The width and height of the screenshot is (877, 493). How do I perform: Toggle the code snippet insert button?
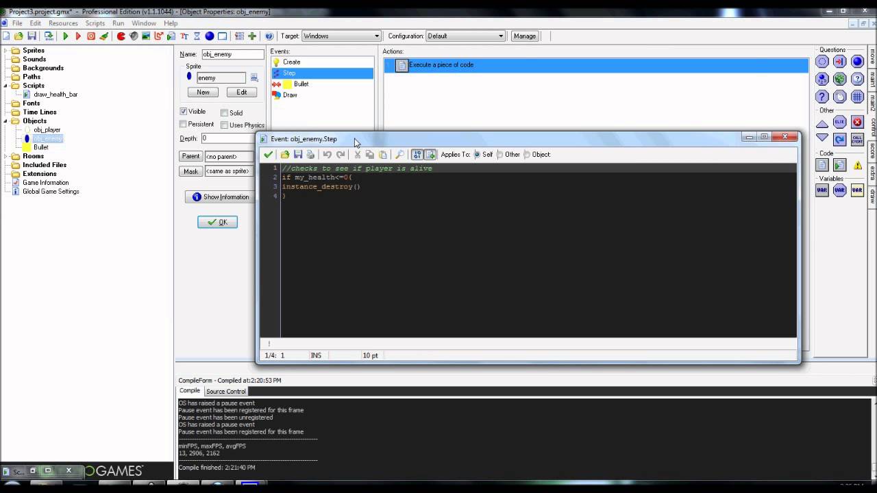[x=430, y=155]
